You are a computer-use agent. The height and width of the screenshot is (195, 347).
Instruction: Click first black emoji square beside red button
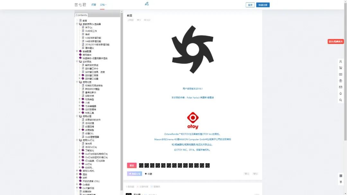coord(141,165)
